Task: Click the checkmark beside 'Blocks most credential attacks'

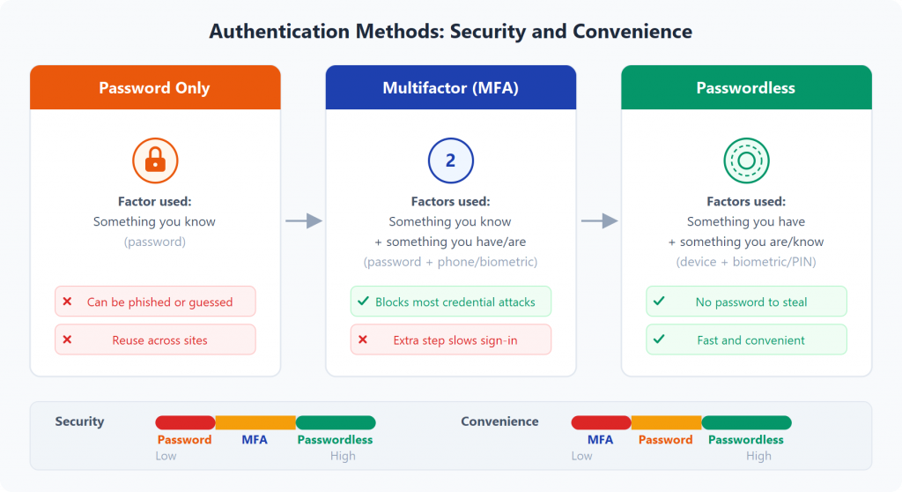Action: (x=362, y=302)
